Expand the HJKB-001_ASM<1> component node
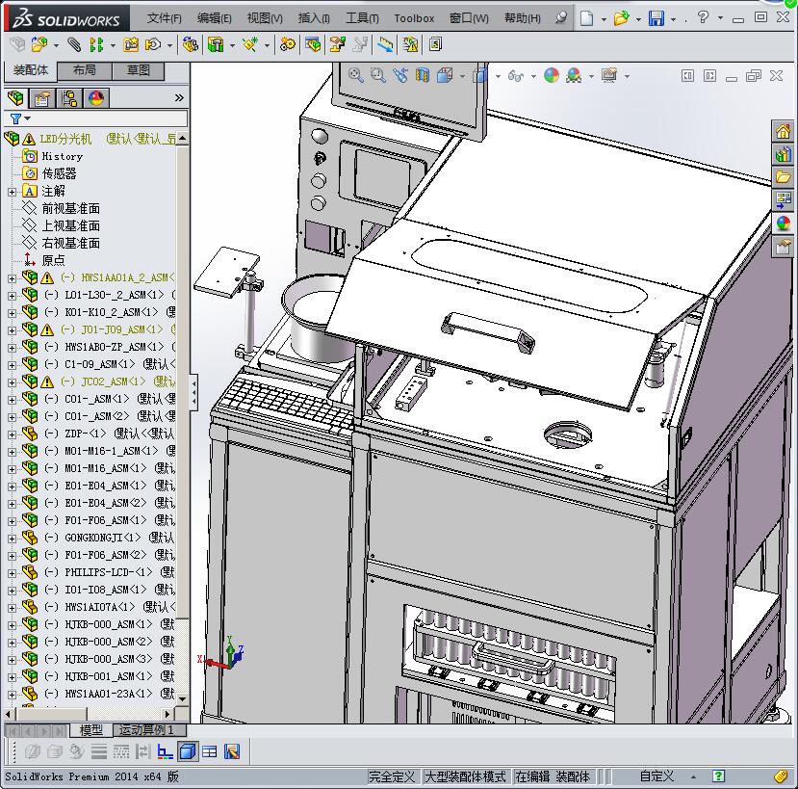This screenshot has height=789, width=798. (12, 676)
